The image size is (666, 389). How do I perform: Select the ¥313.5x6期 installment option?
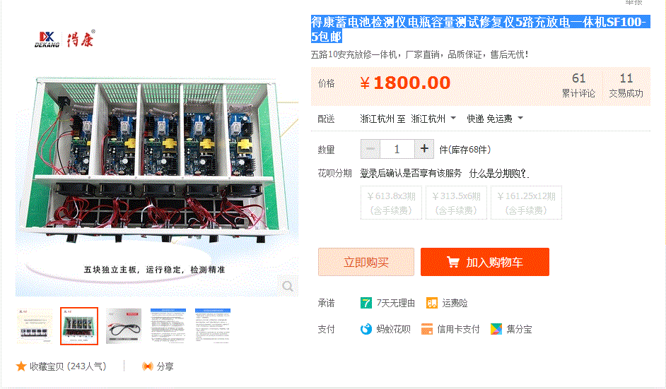(x=457, y=203)
